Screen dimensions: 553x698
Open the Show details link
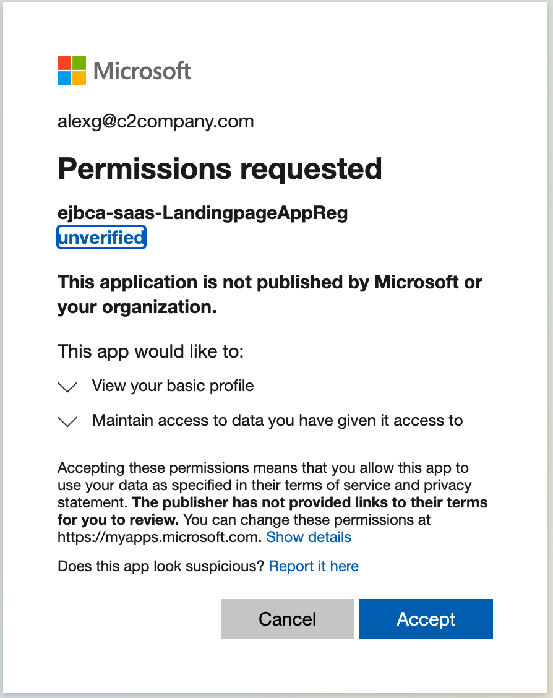pyautogui.click(x=309, y=537)
